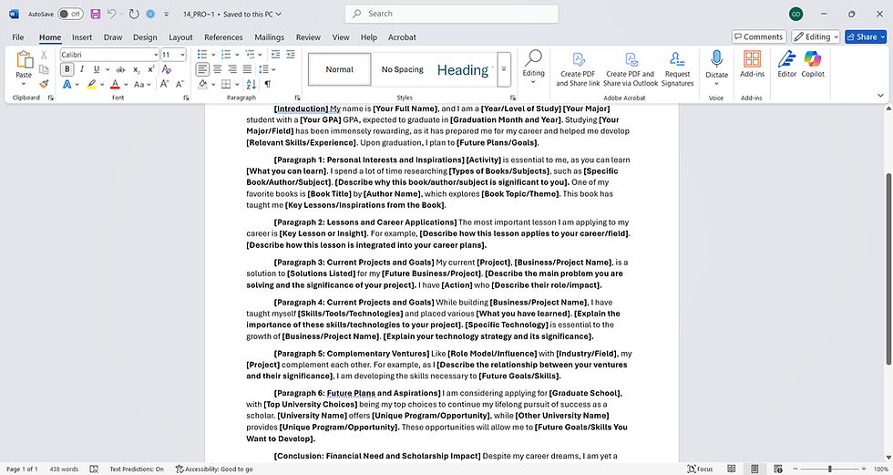Viewport: 893px width, 475px height.
Task: Open the File menu
Action: pos(18,37)
